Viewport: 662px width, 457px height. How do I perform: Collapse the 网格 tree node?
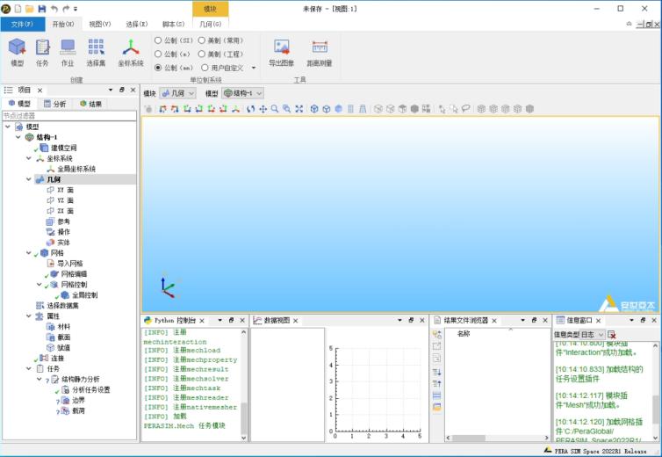[29, 253]
